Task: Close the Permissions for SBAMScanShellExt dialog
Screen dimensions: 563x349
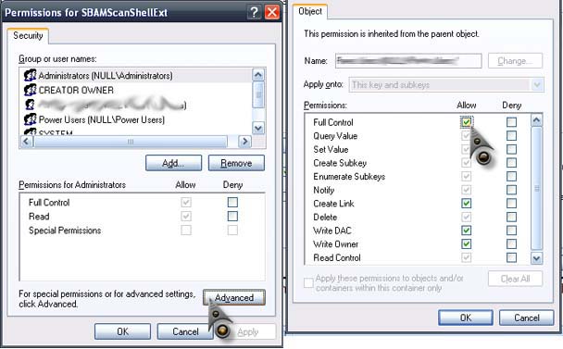Action: [x=272, y=13]
